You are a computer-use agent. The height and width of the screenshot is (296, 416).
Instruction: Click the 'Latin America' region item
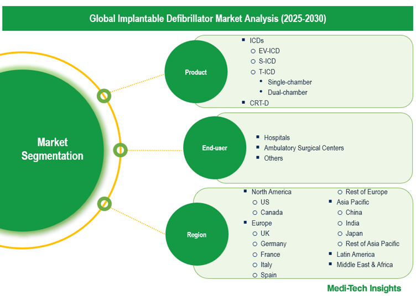[x=356, y=255]
